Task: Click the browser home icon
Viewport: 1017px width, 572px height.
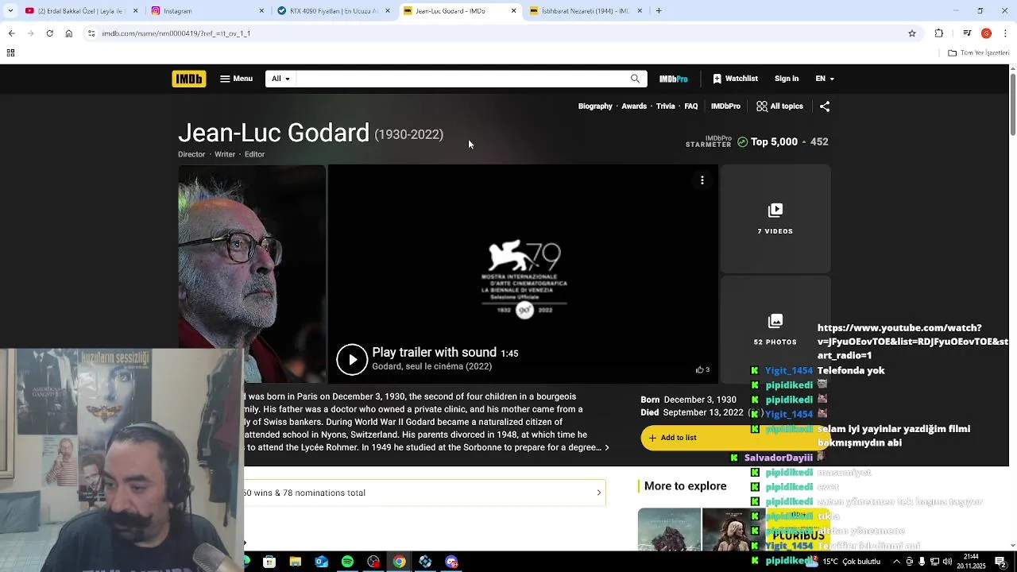Action: click(x=68, y=33)
